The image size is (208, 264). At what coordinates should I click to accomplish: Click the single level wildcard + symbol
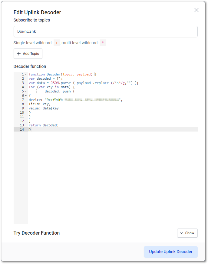(57, 43)
